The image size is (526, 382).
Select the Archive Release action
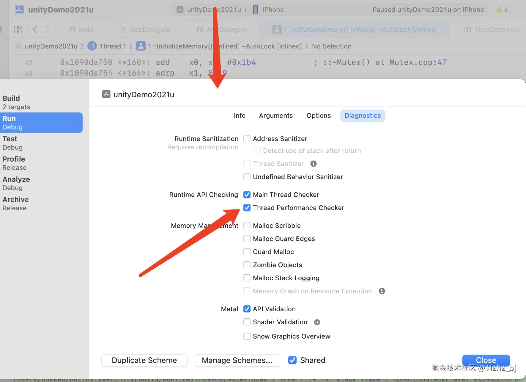click(41, 203)
